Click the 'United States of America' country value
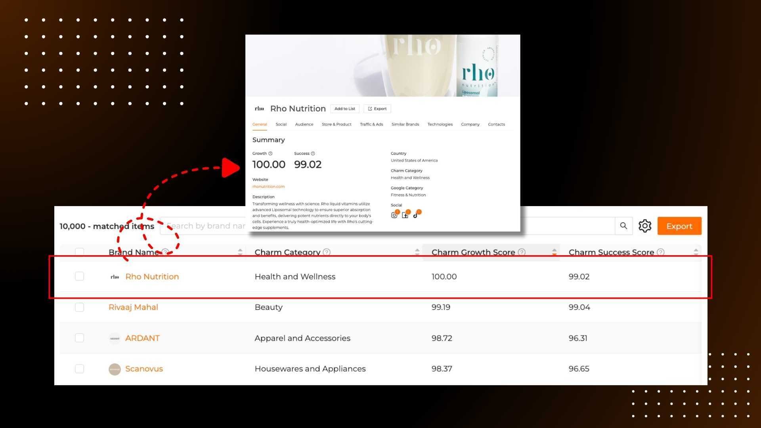This screenshot has width=761, height=428. [x=414, y=160]
